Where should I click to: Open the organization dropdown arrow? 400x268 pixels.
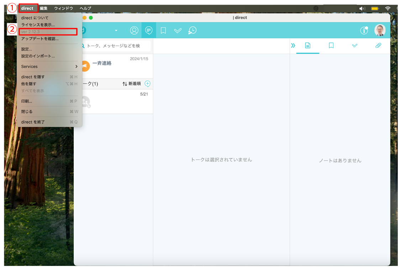[x=116, y=31]
